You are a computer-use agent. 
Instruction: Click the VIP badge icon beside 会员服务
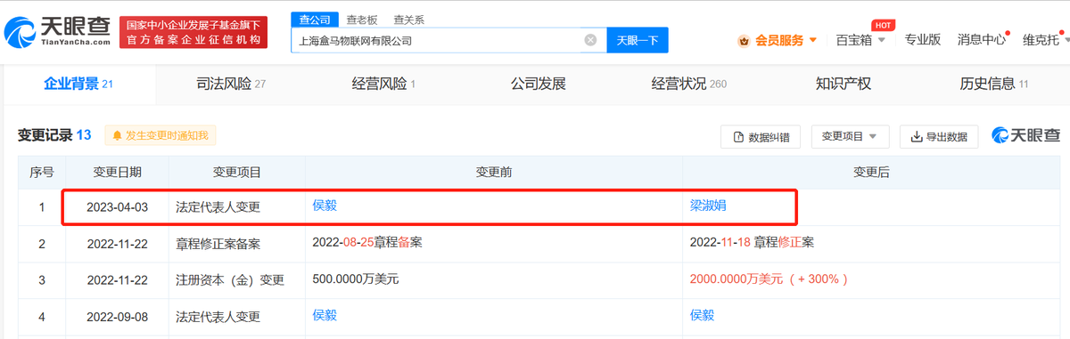(x=744, y=40)
